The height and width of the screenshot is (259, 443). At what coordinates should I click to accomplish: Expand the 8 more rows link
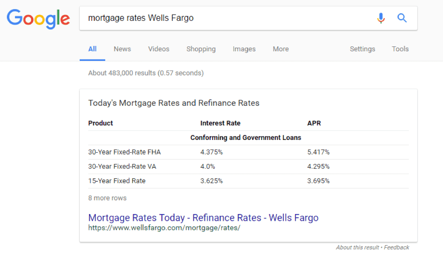tap(107, 198)
